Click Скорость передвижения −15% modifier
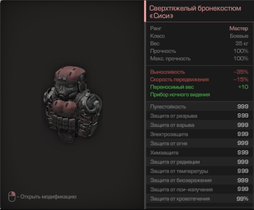The height and width of the screenshot is (210, 254). (199, 79)
